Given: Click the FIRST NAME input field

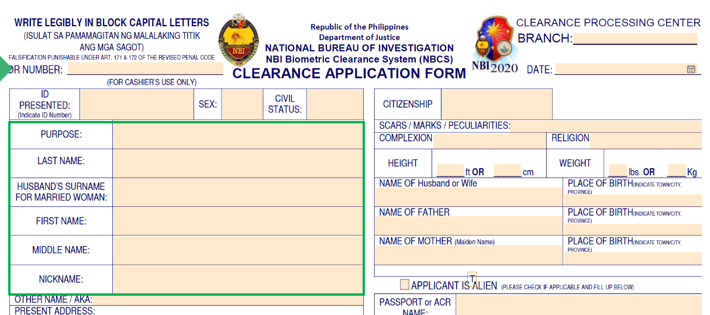Looking at the screenshot, I should 237,221.
